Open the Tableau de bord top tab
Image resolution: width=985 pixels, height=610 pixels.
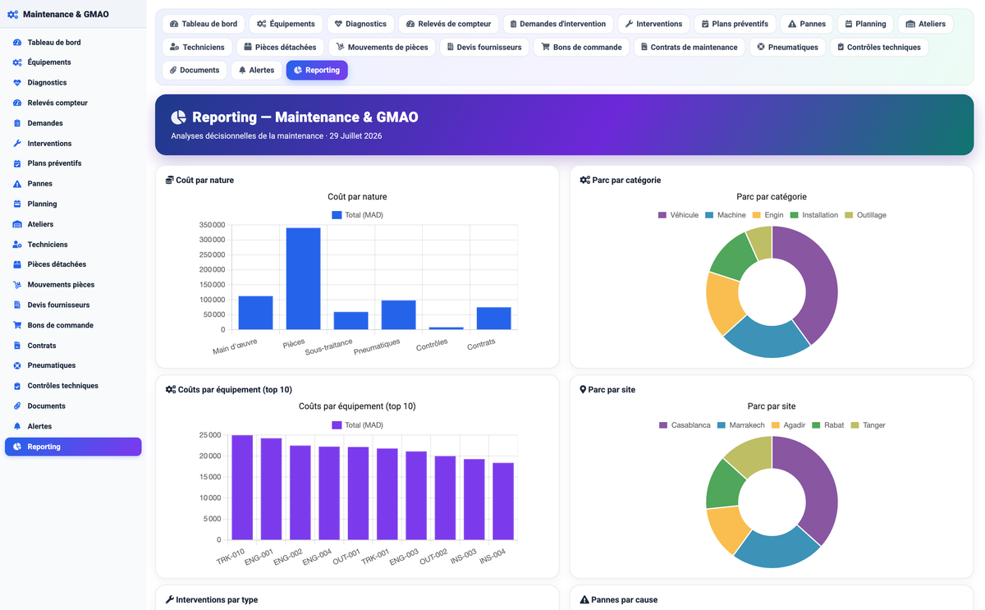pyautogui.click(x=202, y=24)
